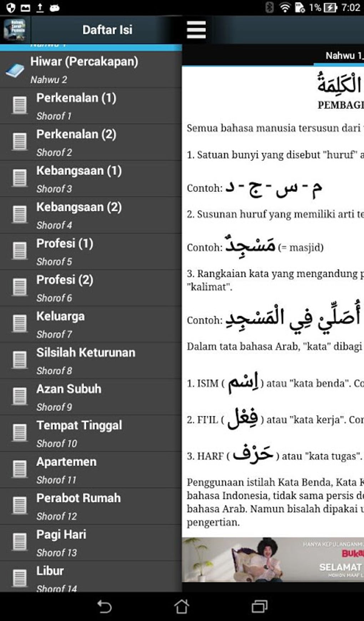Tap the Android home navigation icon
The height and width of the screenshot is (621, 364).
[x=182, y=606]
